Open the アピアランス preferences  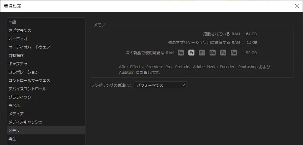[46, 31]
